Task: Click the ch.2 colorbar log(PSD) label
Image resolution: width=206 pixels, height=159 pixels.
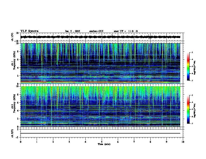Action: (195, 110)
